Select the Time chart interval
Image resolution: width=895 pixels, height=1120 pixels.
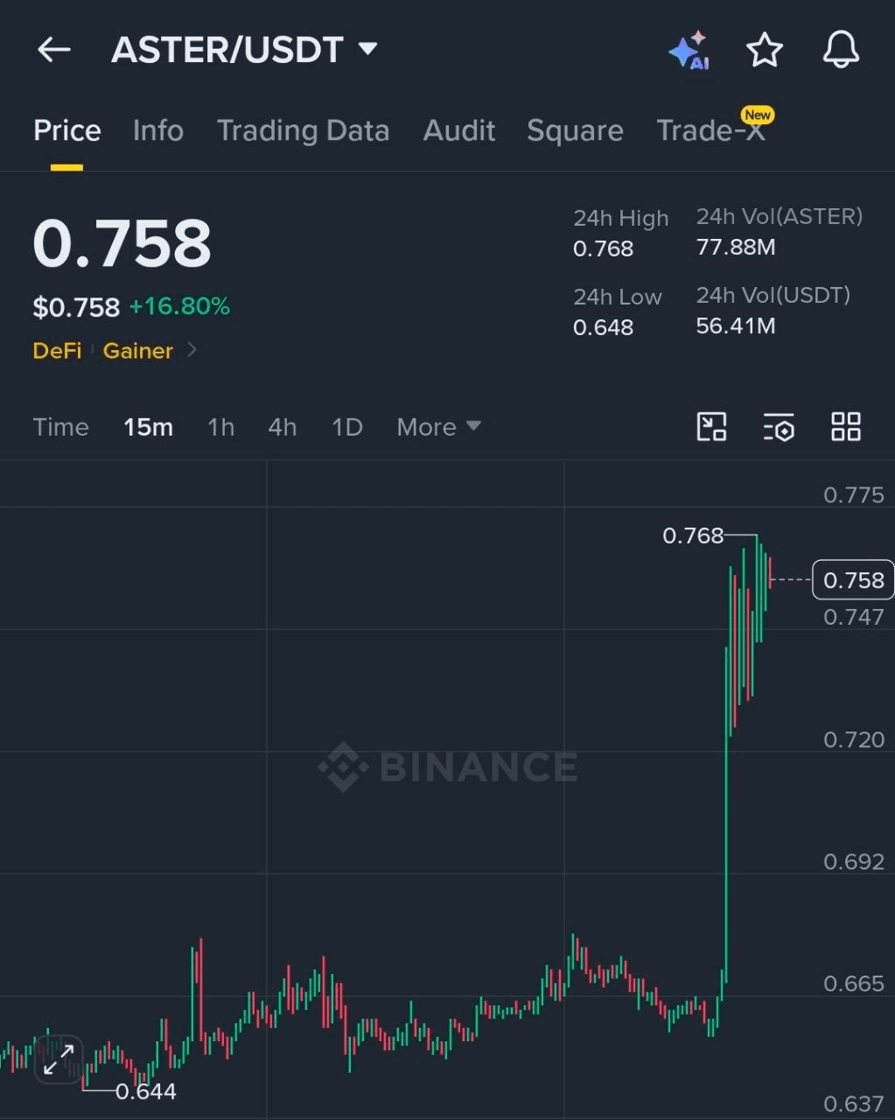coord(61,427)
